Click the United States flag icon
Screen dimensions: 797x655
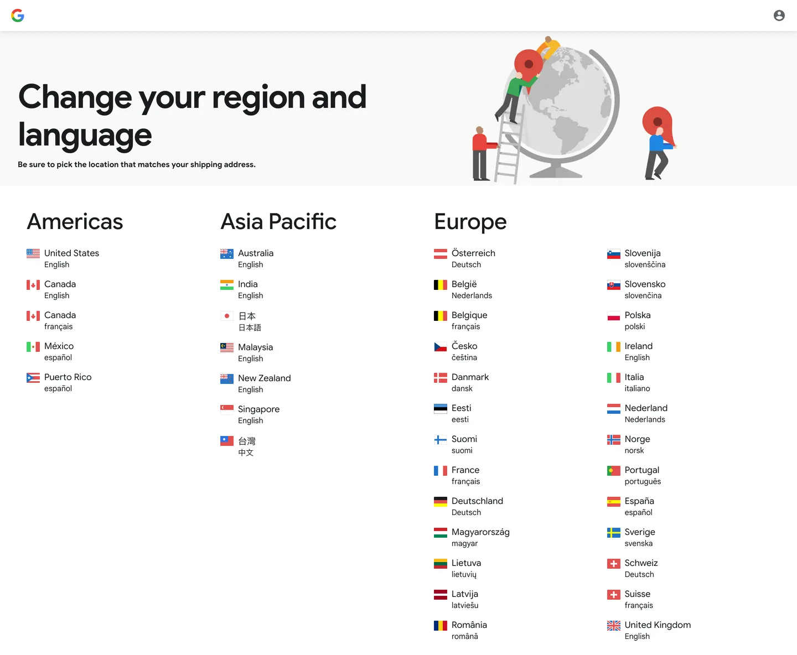(x=33, y=253)
